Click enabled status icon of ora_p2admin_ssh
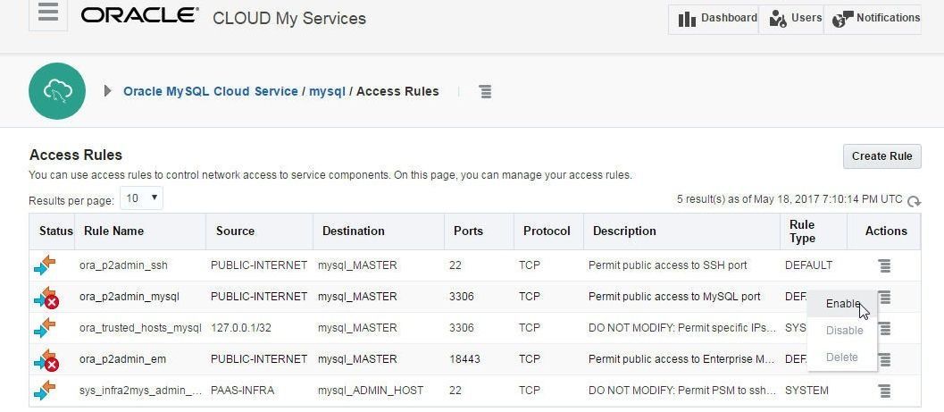Viewport: 944px width, 412px height. coord(45,265)
